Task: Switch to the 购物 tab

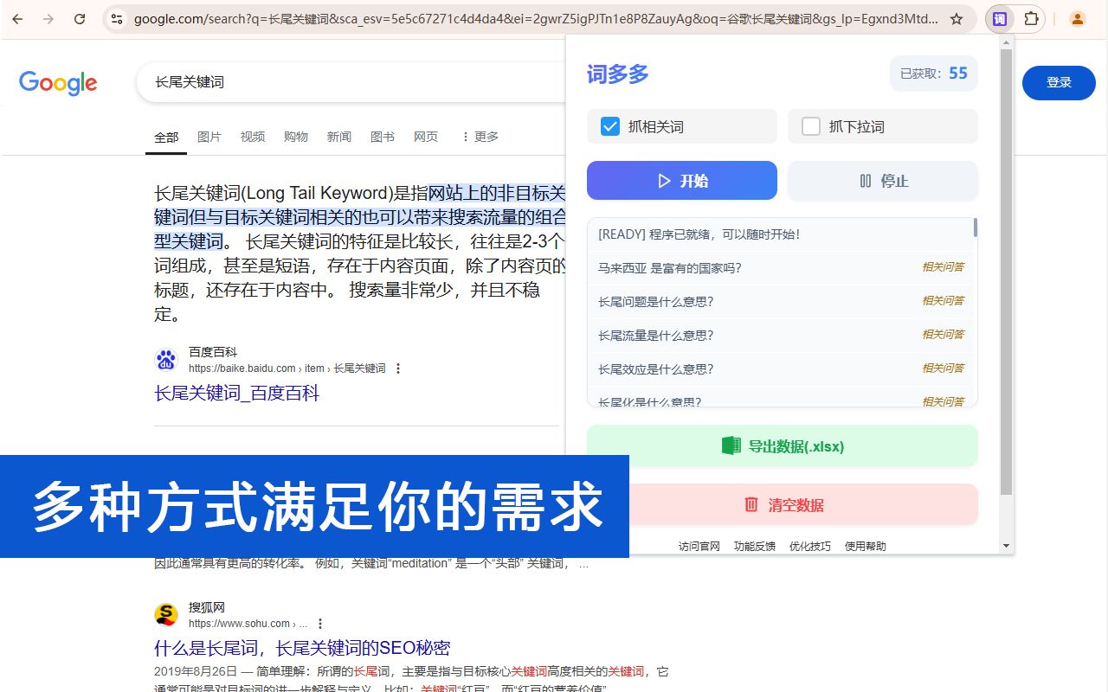Action: click(296, 137)
